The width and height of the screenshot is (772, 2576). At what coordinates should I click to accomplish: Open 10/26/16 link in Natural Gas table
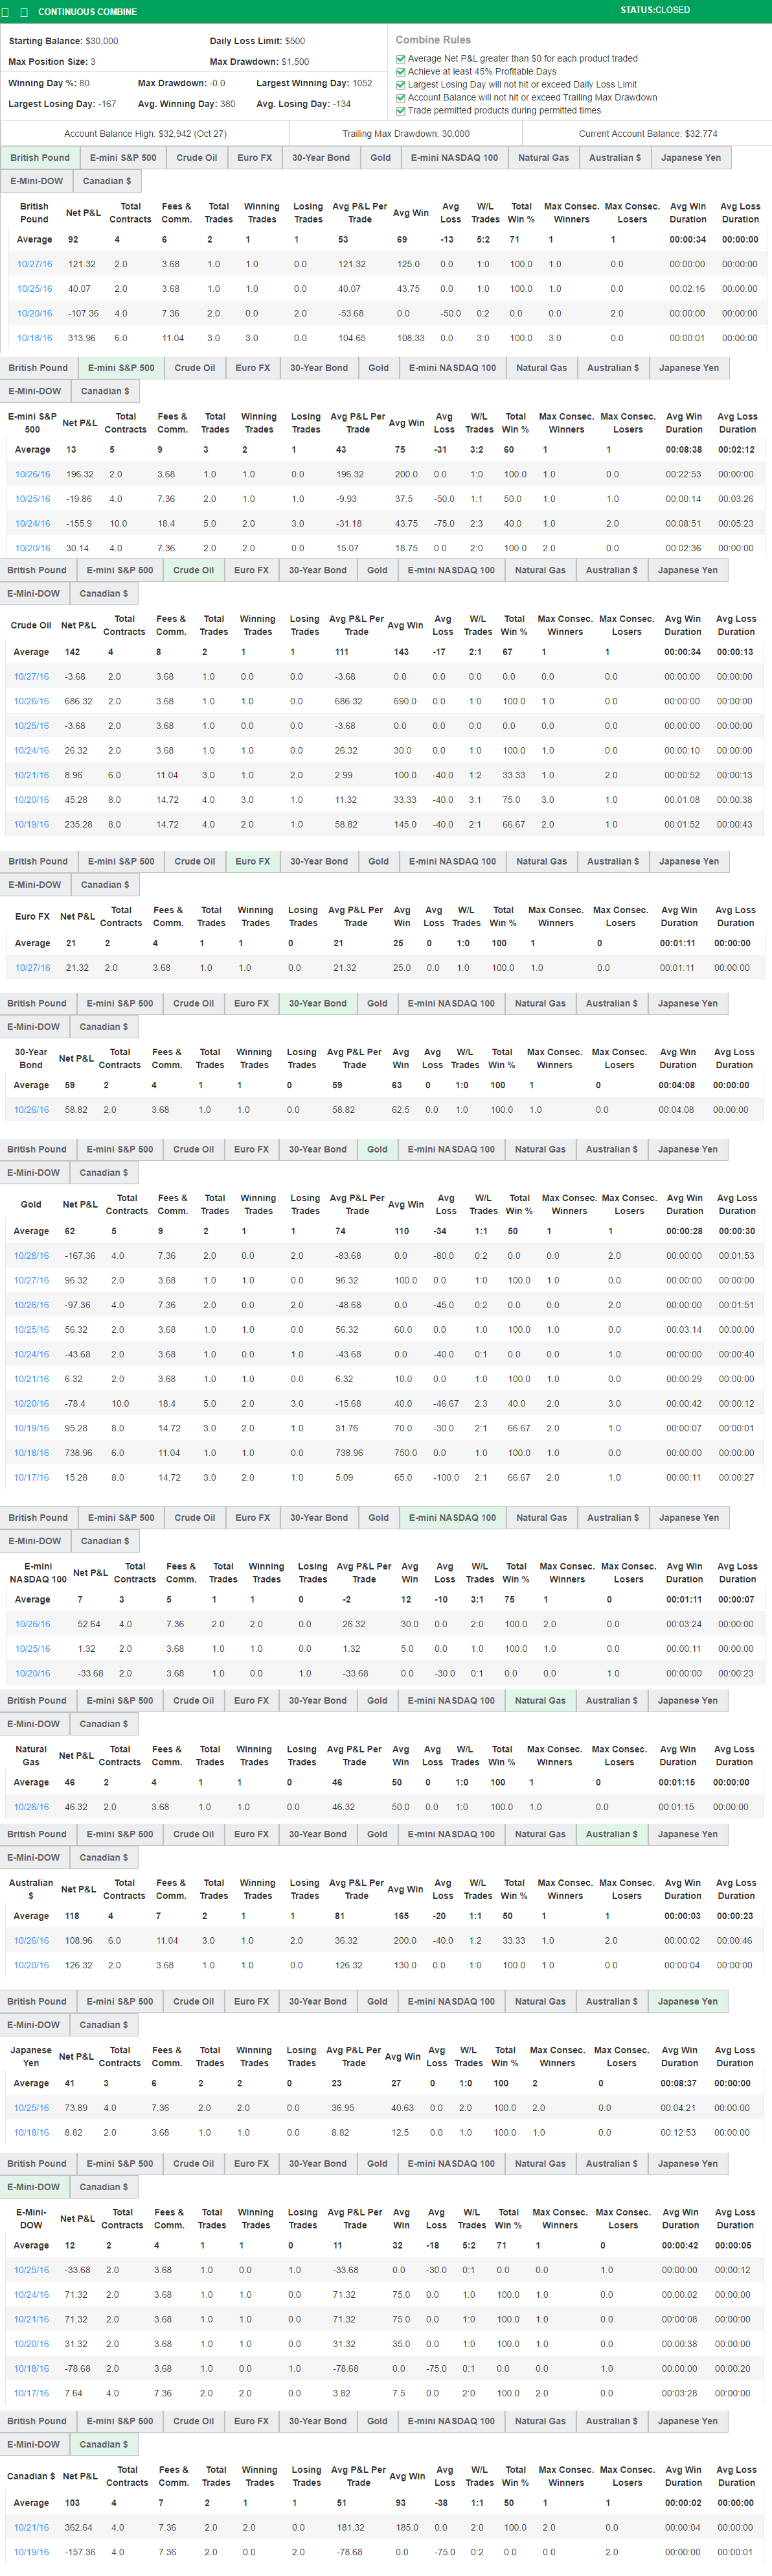(x=31, y=1807)
